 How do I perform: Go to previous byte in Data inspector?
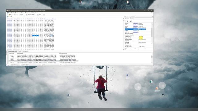tap(127, 21)
